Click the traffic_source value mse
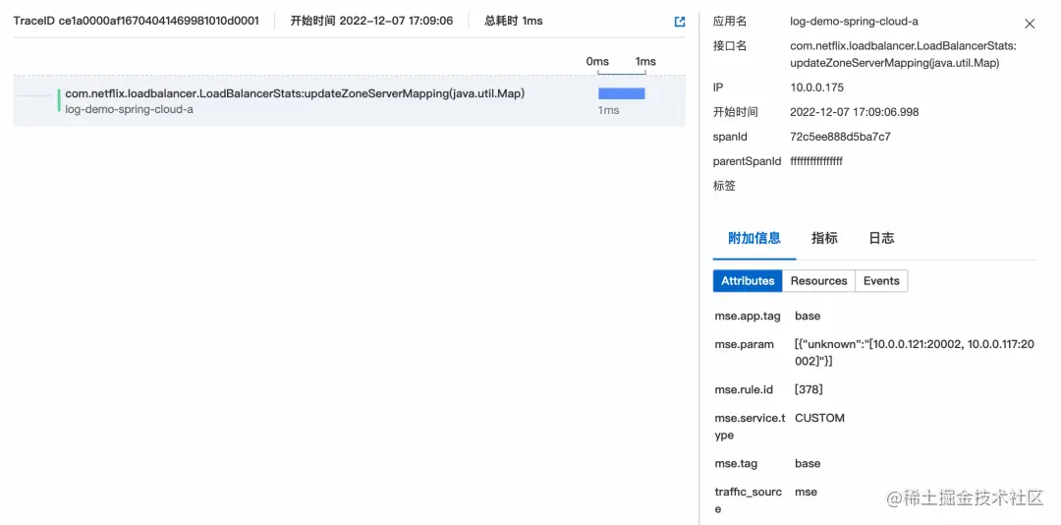Screen dimensions: 1061x525 coord(806,493)
